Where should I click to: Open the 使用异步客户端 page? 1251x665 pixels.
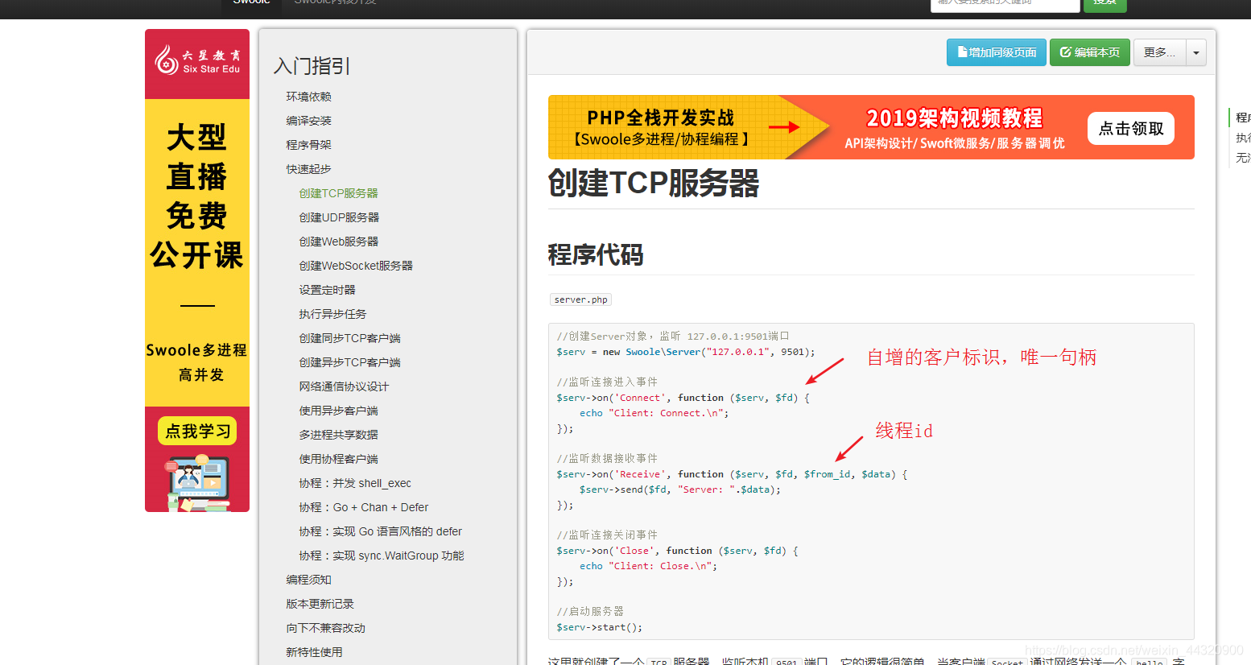tap(338, 411)
